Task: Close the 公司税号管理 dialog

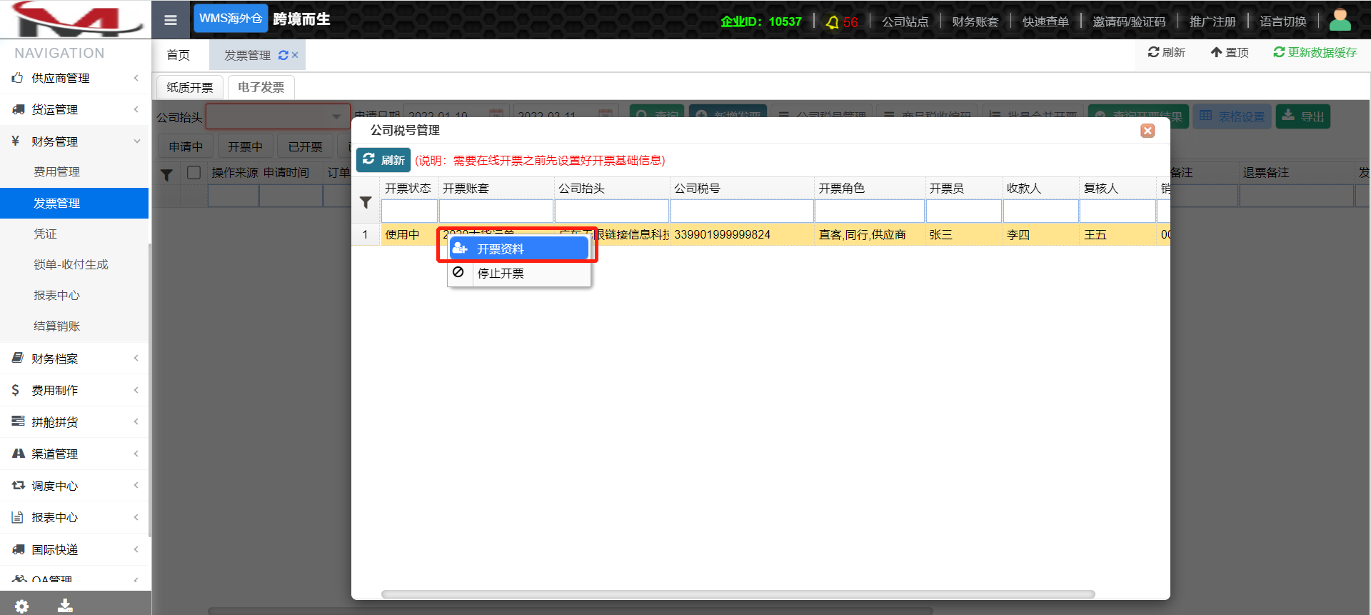Action: (1147, 131)
